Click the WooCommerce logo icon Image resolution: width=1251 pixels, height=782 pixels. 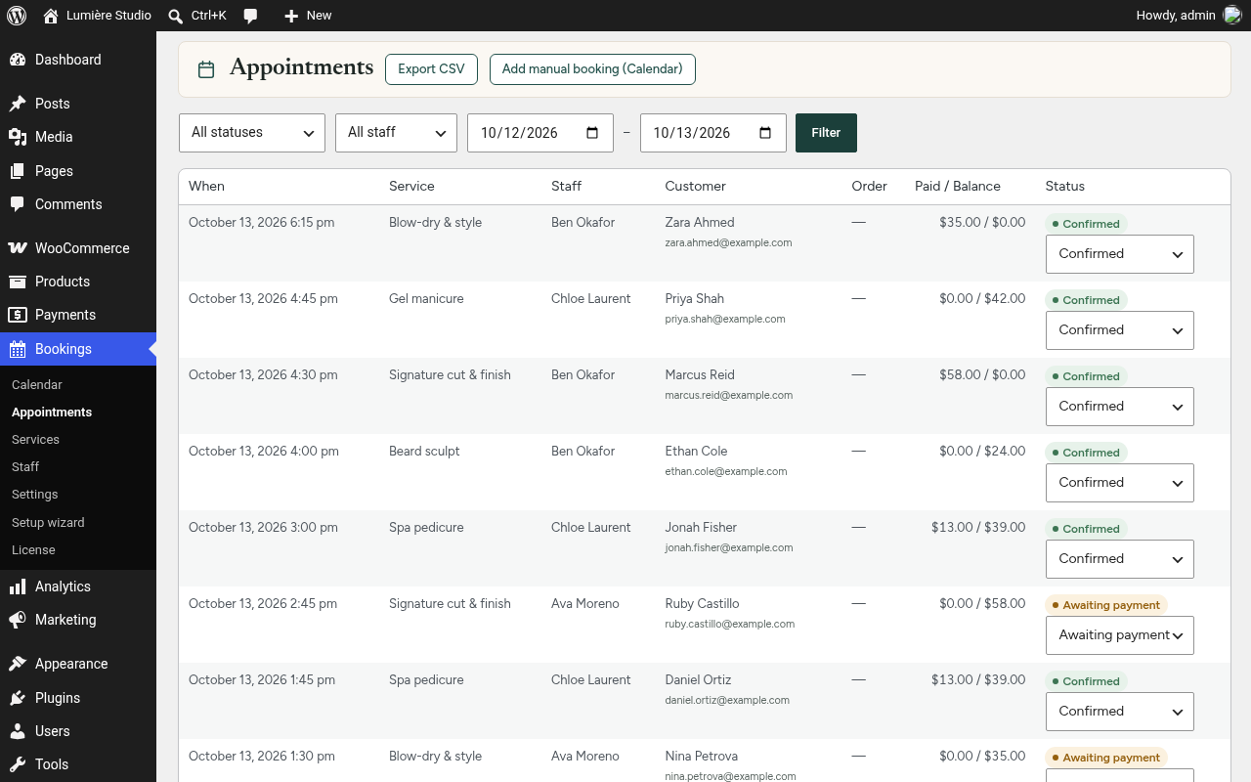coord(18,248)
